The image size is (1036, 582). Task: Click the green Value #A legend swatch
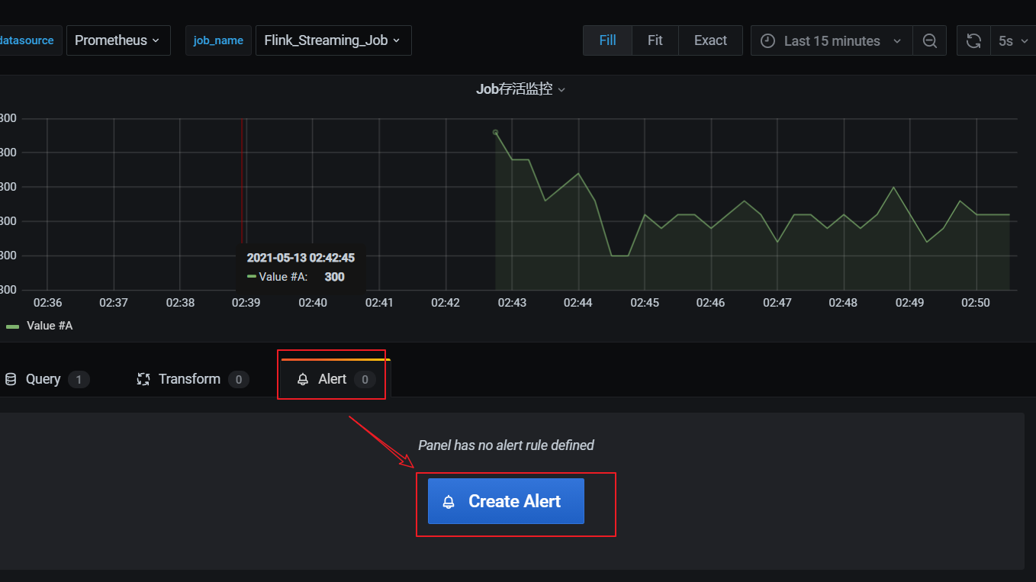pos(13,326)
